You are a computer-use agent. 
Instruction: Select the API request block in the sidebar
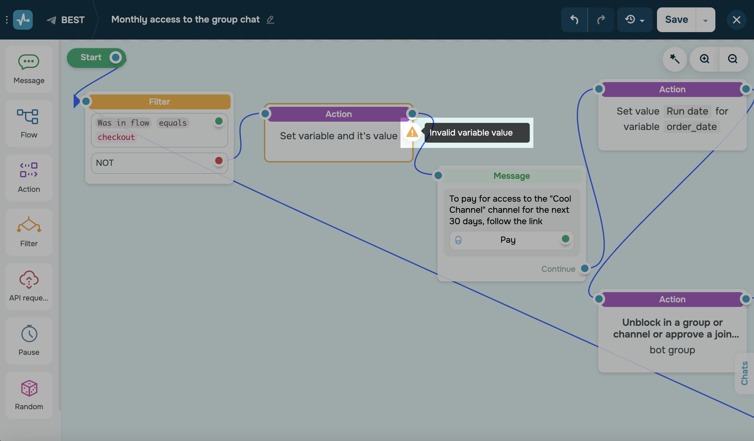[x=28, y=286]
